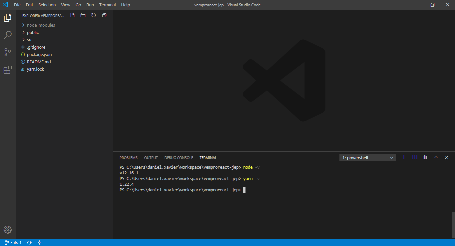Open the File menu
This screenshot has height=246, width=455.
click(x=17, y=5)
